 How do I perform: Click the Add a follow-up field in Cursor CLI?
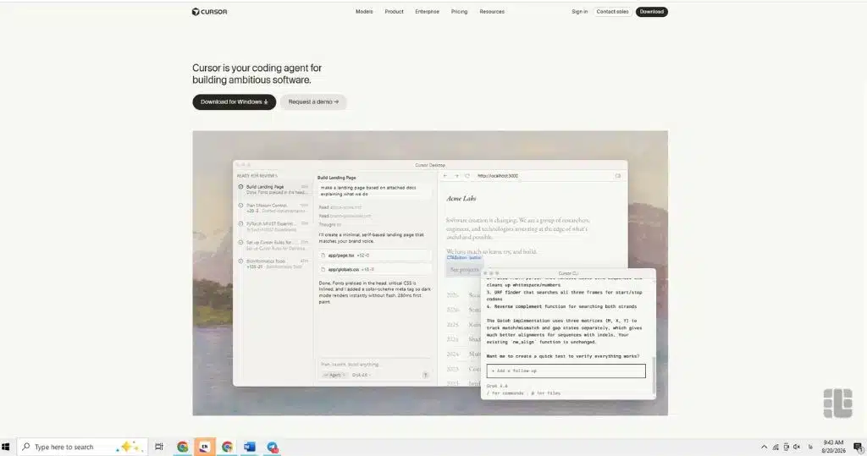coord(566,371)
